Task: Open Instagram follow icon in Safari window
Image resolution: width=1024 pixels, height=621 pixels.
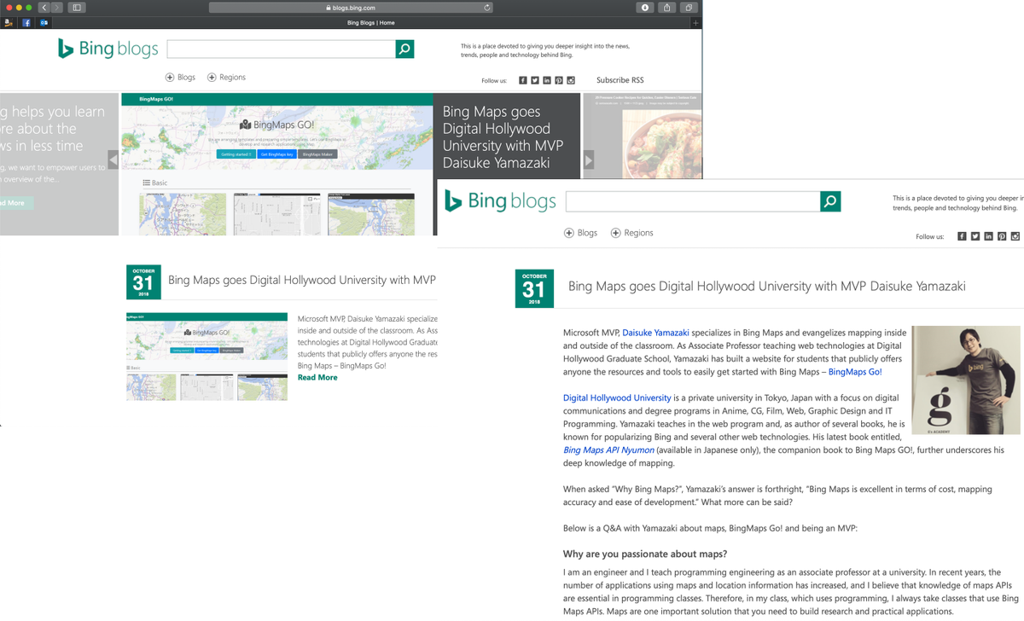Action: click(571, 80)
